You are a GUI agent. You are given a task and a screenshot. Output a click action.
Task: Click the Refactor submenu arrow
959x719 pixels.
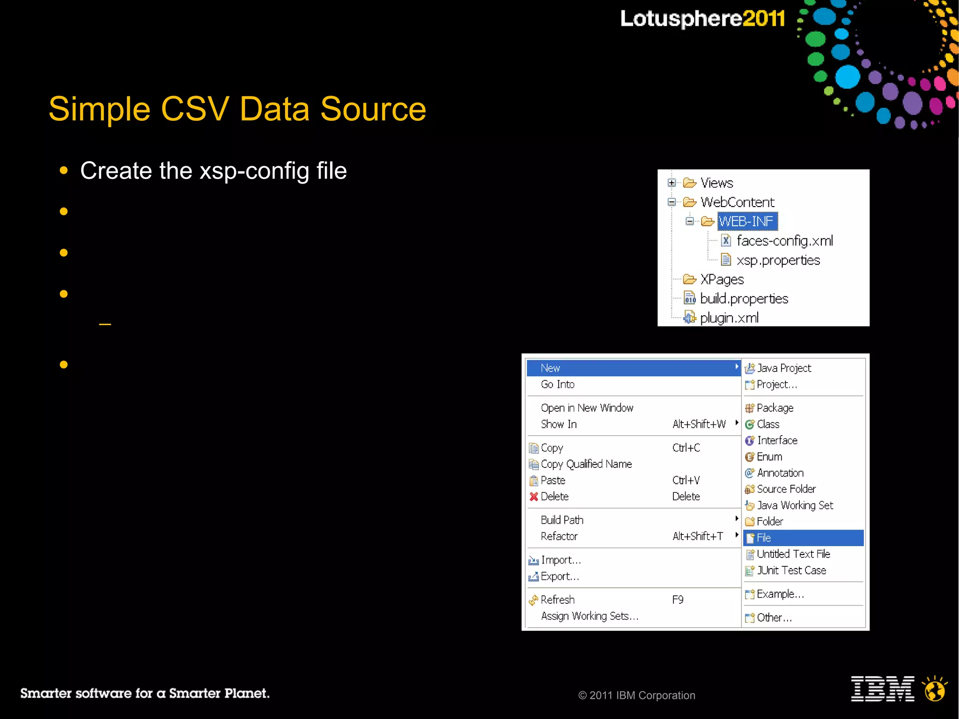click(737, 535)
